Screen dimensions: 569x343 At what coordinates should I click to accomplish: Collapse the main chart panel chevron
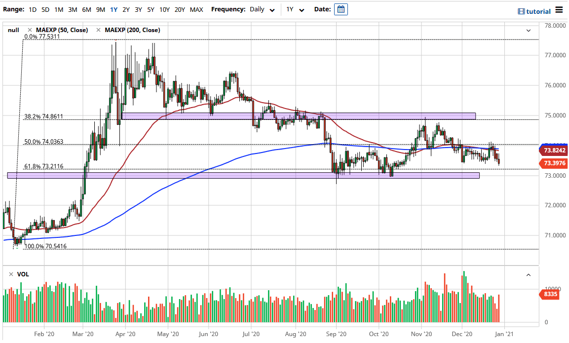pos(528,30)
